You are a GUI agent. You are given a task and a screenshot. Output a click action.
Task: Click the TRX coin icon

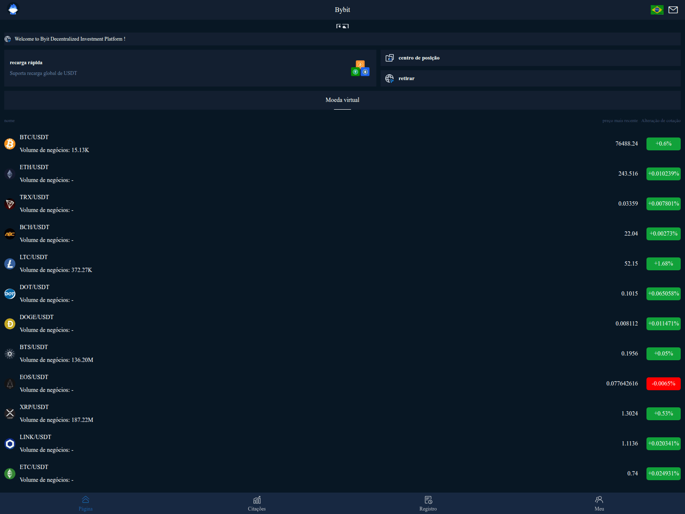tap(10, 204)
